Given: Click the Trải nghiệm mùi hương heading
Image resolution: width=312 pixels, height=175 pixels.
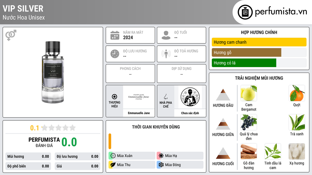Looking at the screenshot, I should 259,78.
